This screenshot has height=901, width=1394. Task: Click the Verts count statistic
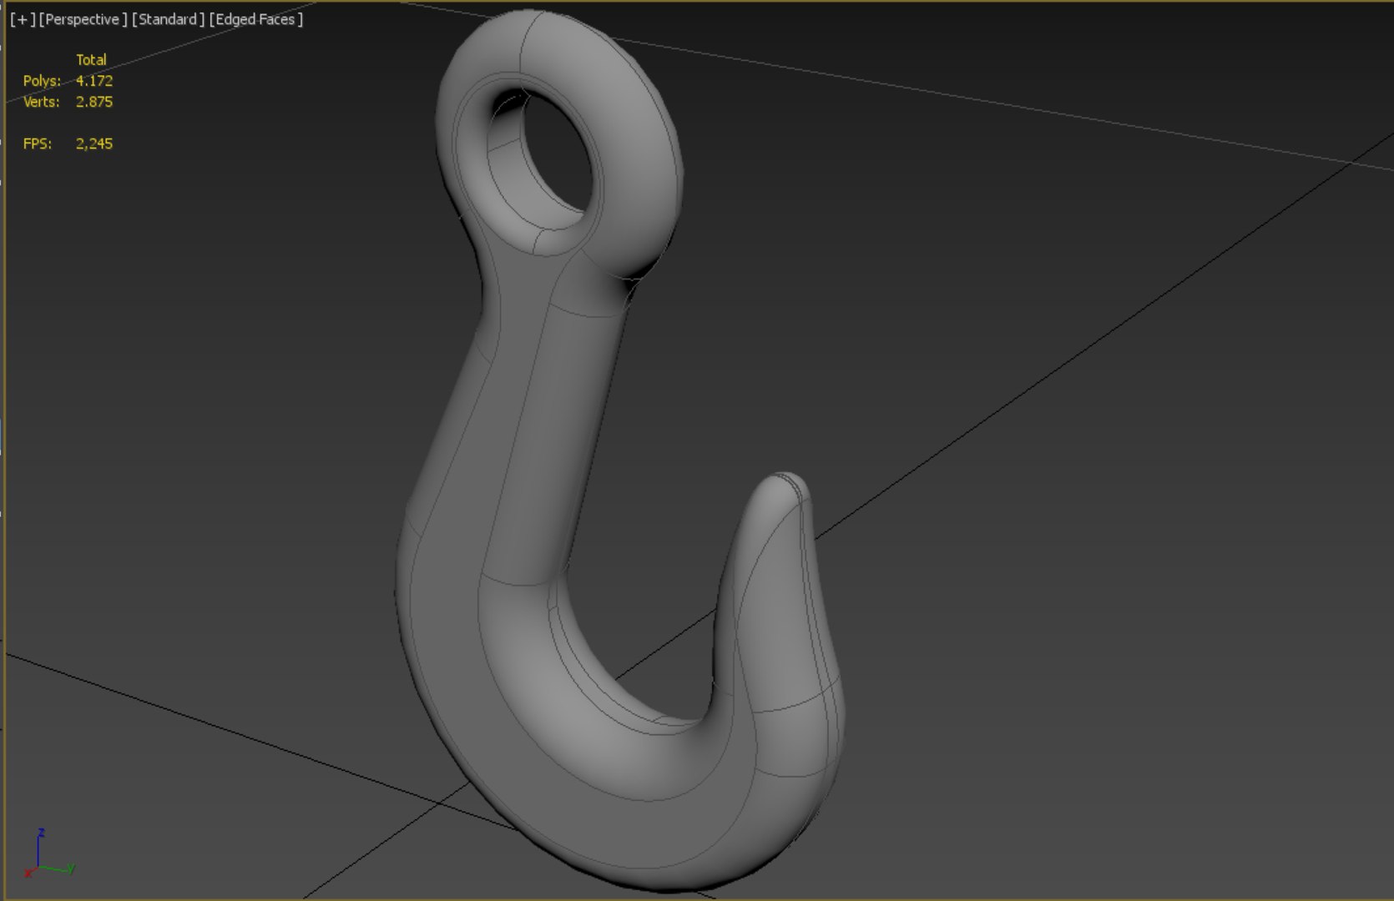(x=68, y=102)
